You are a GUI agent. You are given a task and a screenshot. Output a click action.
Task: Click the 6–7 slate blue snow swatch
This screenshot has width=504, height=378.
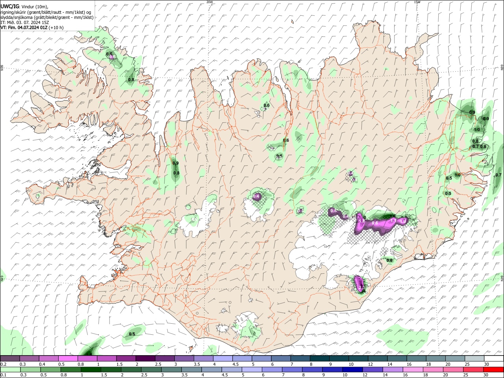(x=281, y=359)
